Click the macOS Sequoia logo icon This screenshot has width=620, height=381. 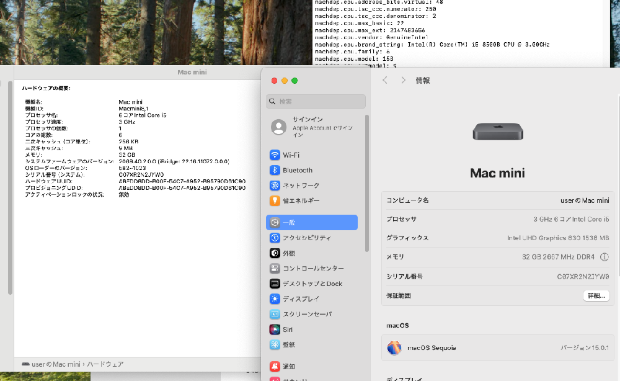pos(394,347)
